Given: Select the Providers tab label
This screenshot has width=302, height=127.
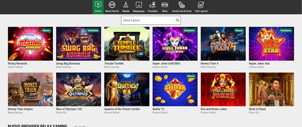Looking at the screenshot, I should click(x=153, y=11).
